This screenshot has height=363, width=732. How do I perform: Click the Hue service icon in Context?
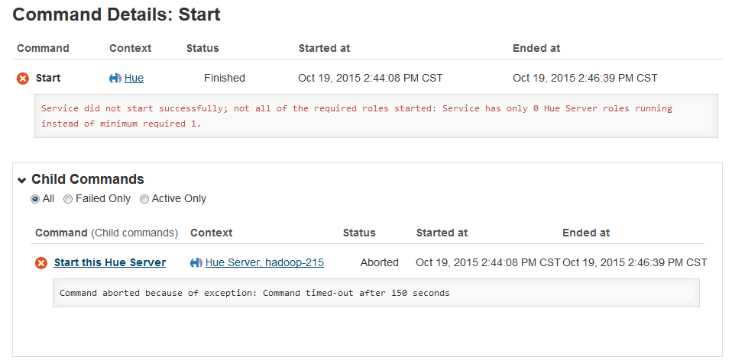tap(115, 79)
